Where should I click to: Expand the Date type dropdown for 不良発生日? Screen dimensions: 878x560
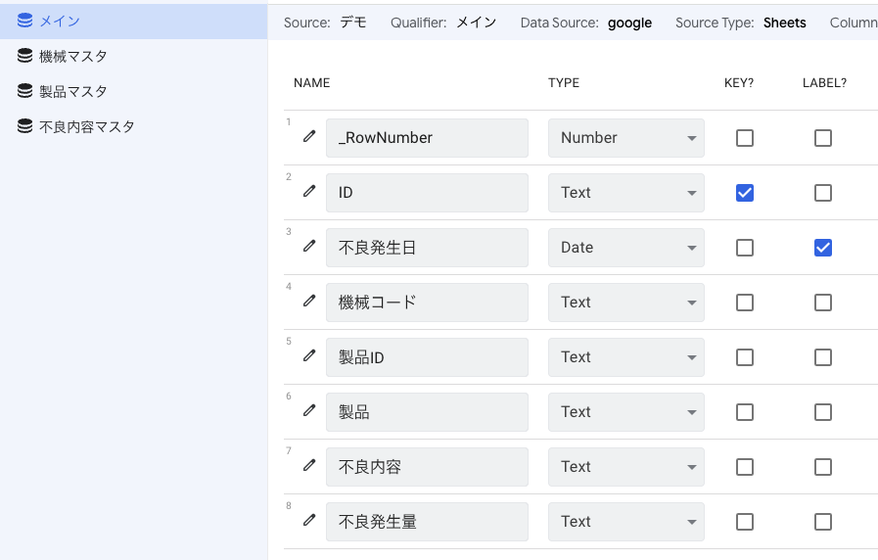[625, 248]
